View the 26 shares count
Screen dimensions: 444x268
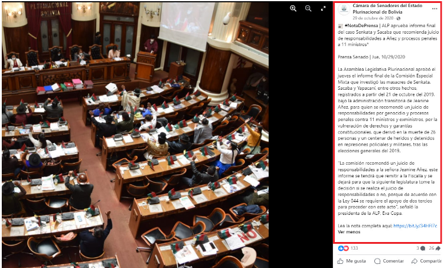coord(434,248)
